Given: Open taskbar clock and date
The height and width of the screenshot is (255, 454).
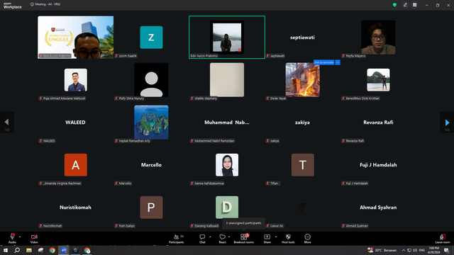Looking at the screenshot, I should (433, 250).
